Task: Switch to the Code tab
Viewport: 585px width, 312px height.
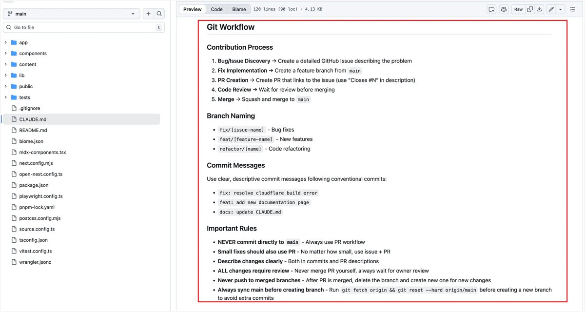Action: [x=217, y=9]
